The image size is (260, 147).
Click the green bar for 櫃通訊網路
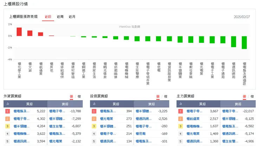[x=233, y=41]
